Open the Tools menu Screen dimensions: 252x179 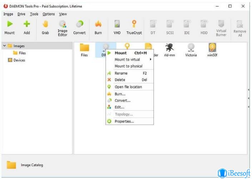[34, 14]
